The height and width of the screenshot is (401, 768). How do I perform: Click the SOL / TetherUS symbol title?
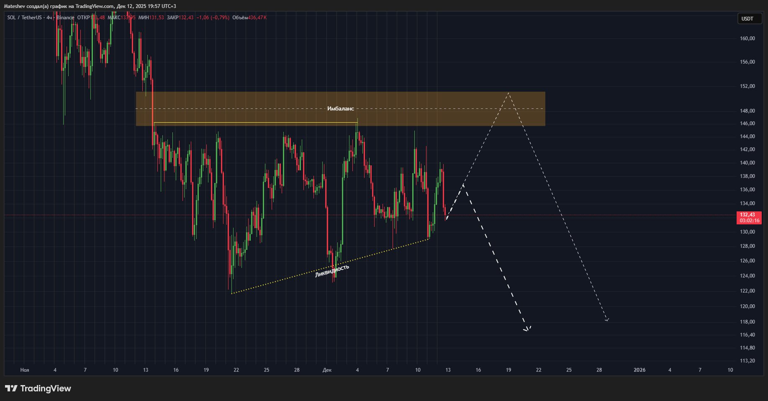pos(24,18)
